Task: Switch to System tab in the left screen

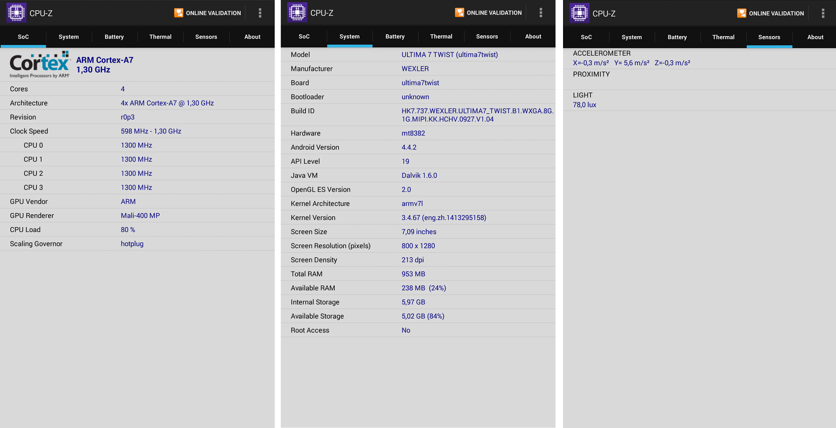Action: 69,37
